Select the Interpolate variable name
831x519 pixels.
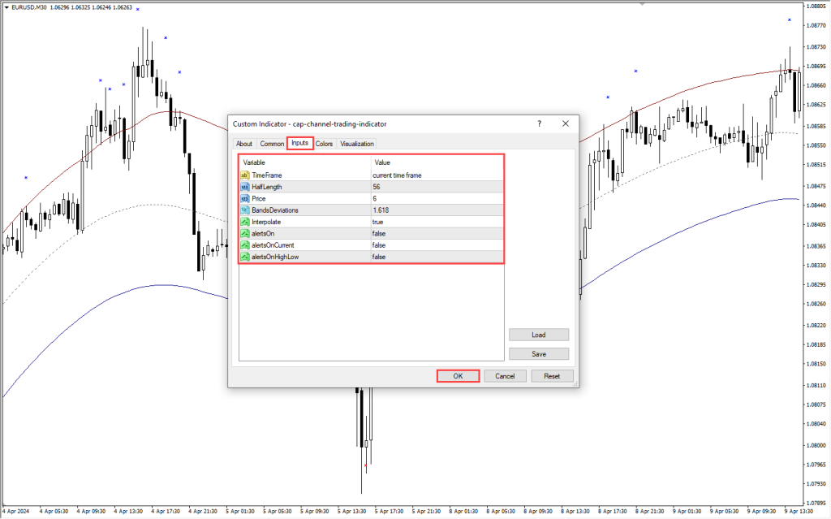(x=266, y=222)
